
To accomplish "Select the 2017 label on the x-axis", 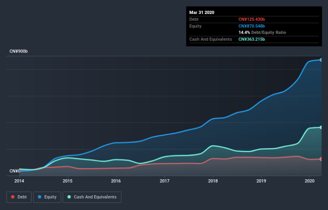I will (165, 181).
